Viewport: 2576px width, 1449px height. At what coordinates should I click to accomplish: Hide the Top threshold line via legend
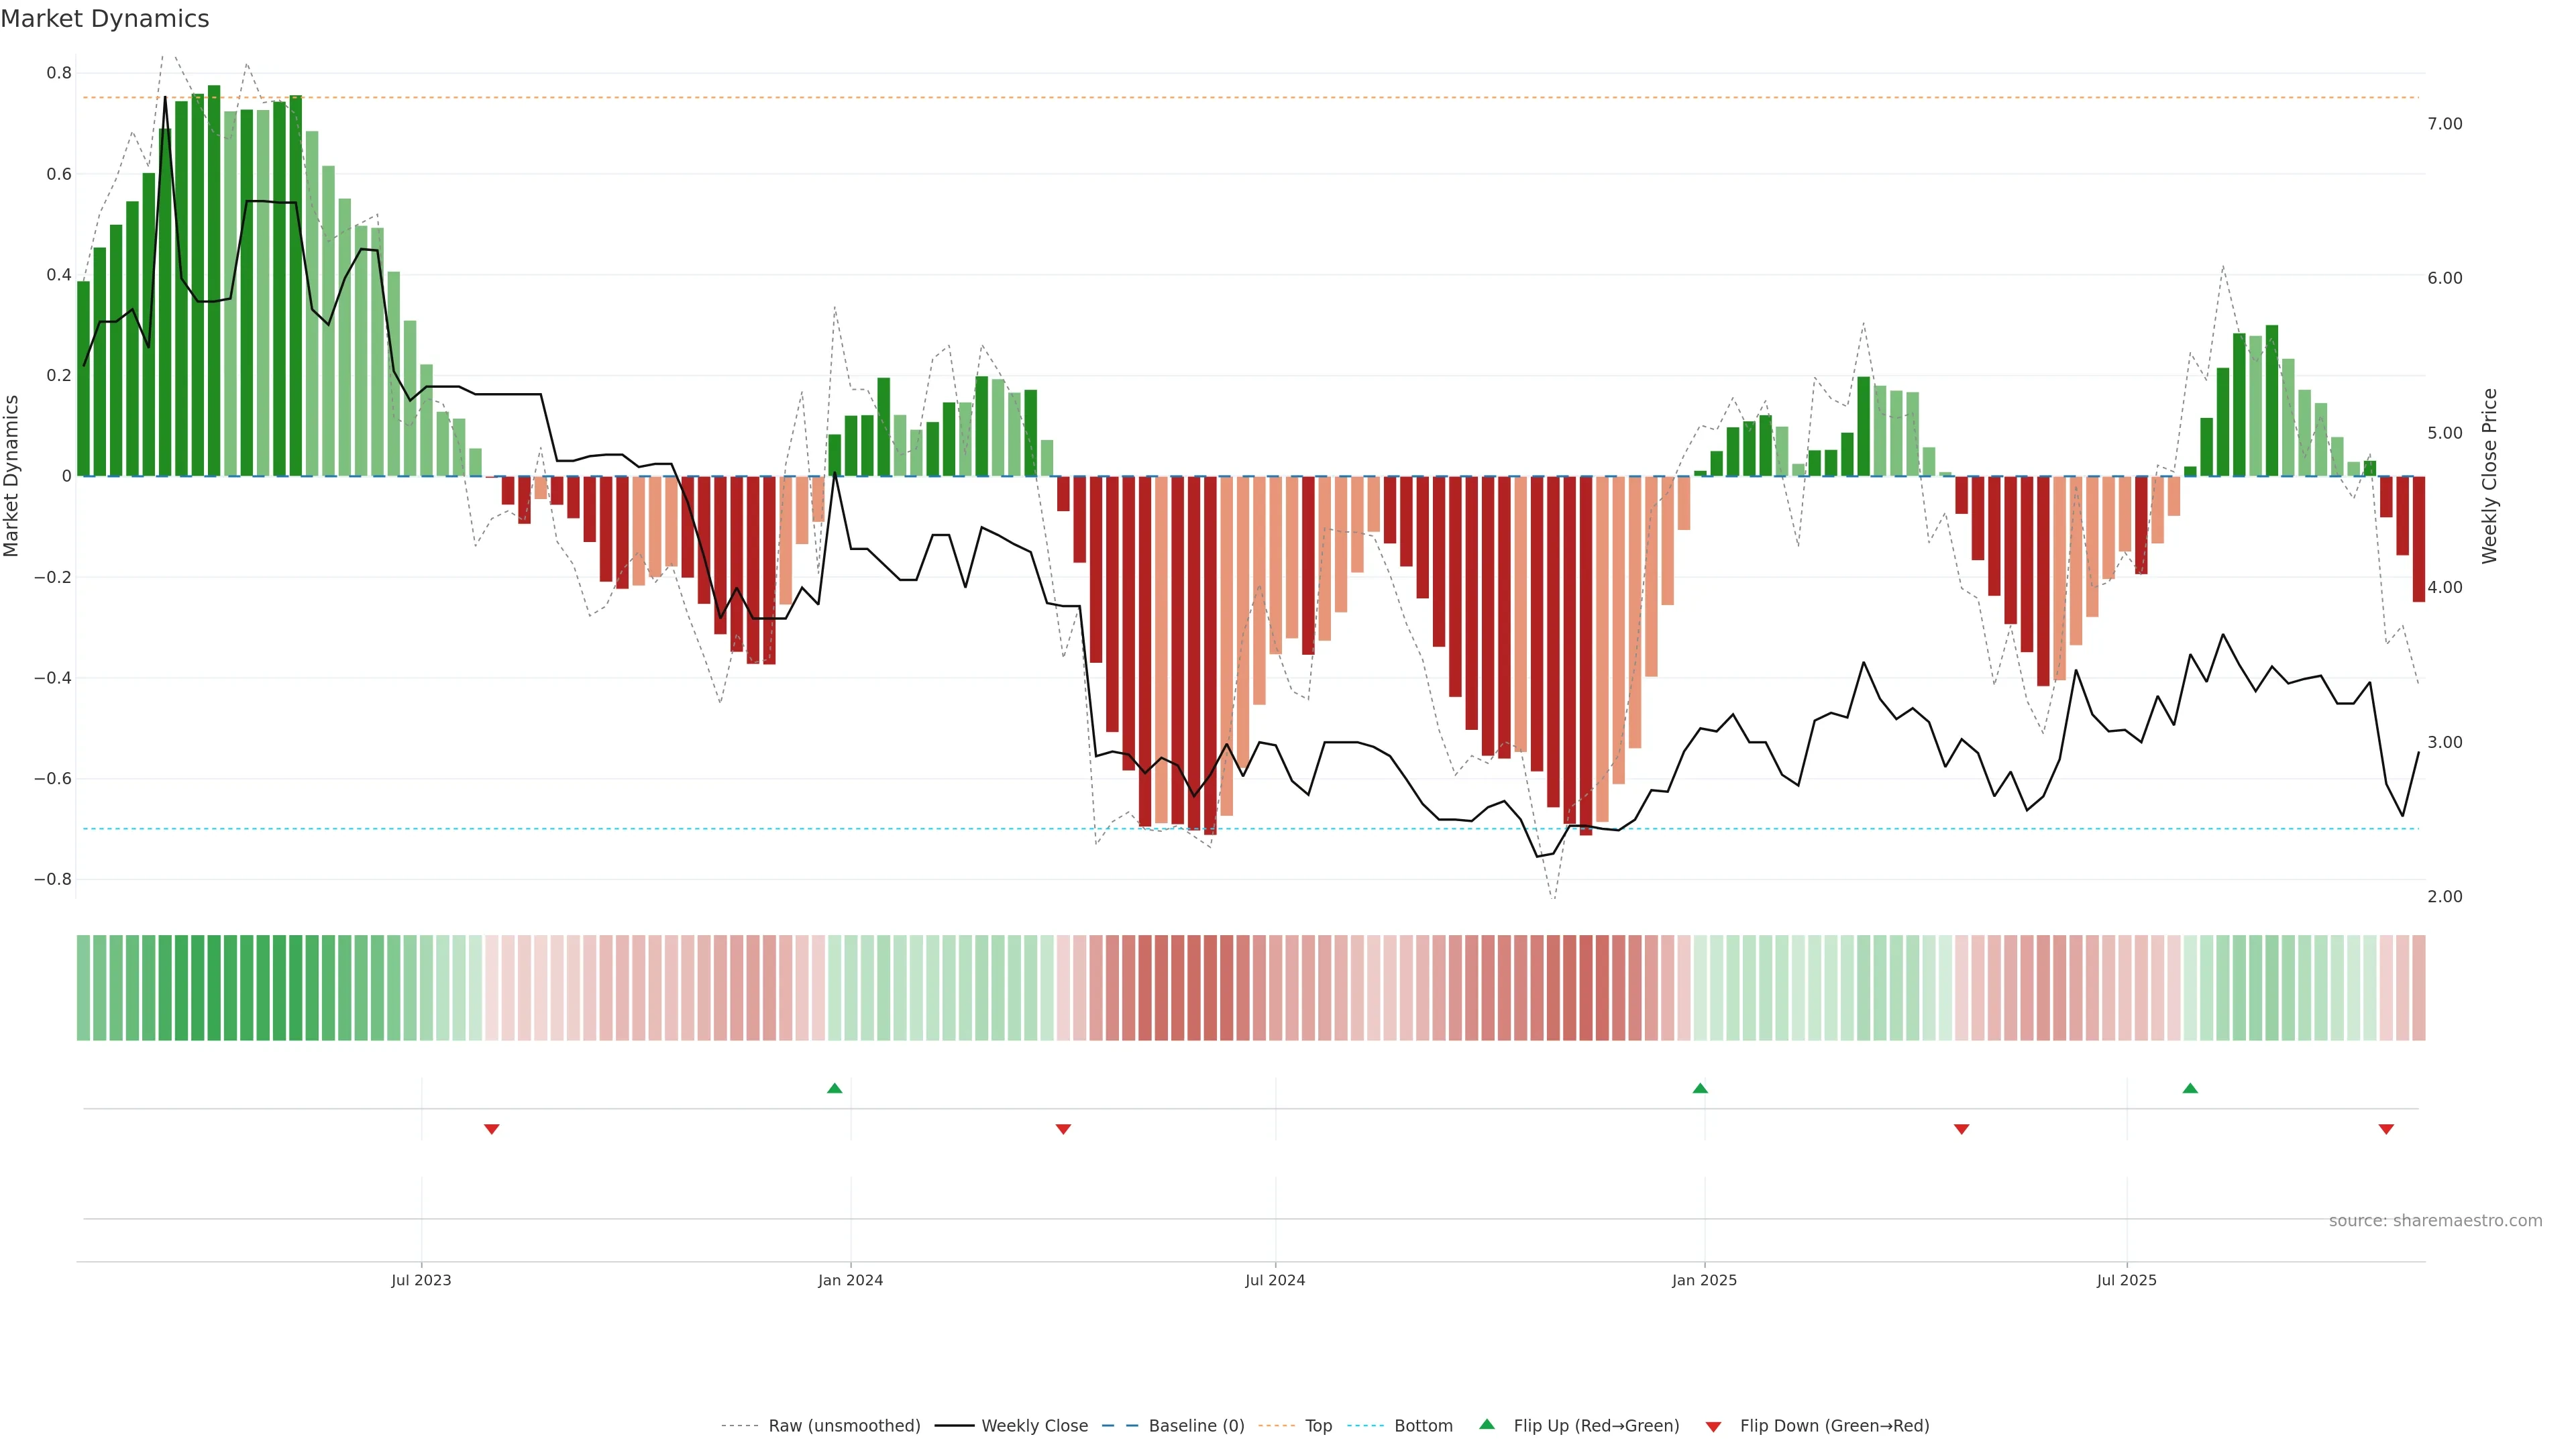1318,1426
